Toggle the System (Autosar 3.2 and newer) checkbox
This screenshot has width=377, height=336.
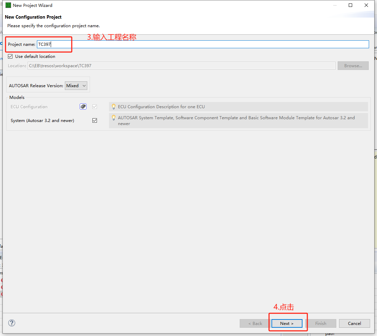click(x=95, y=121)
